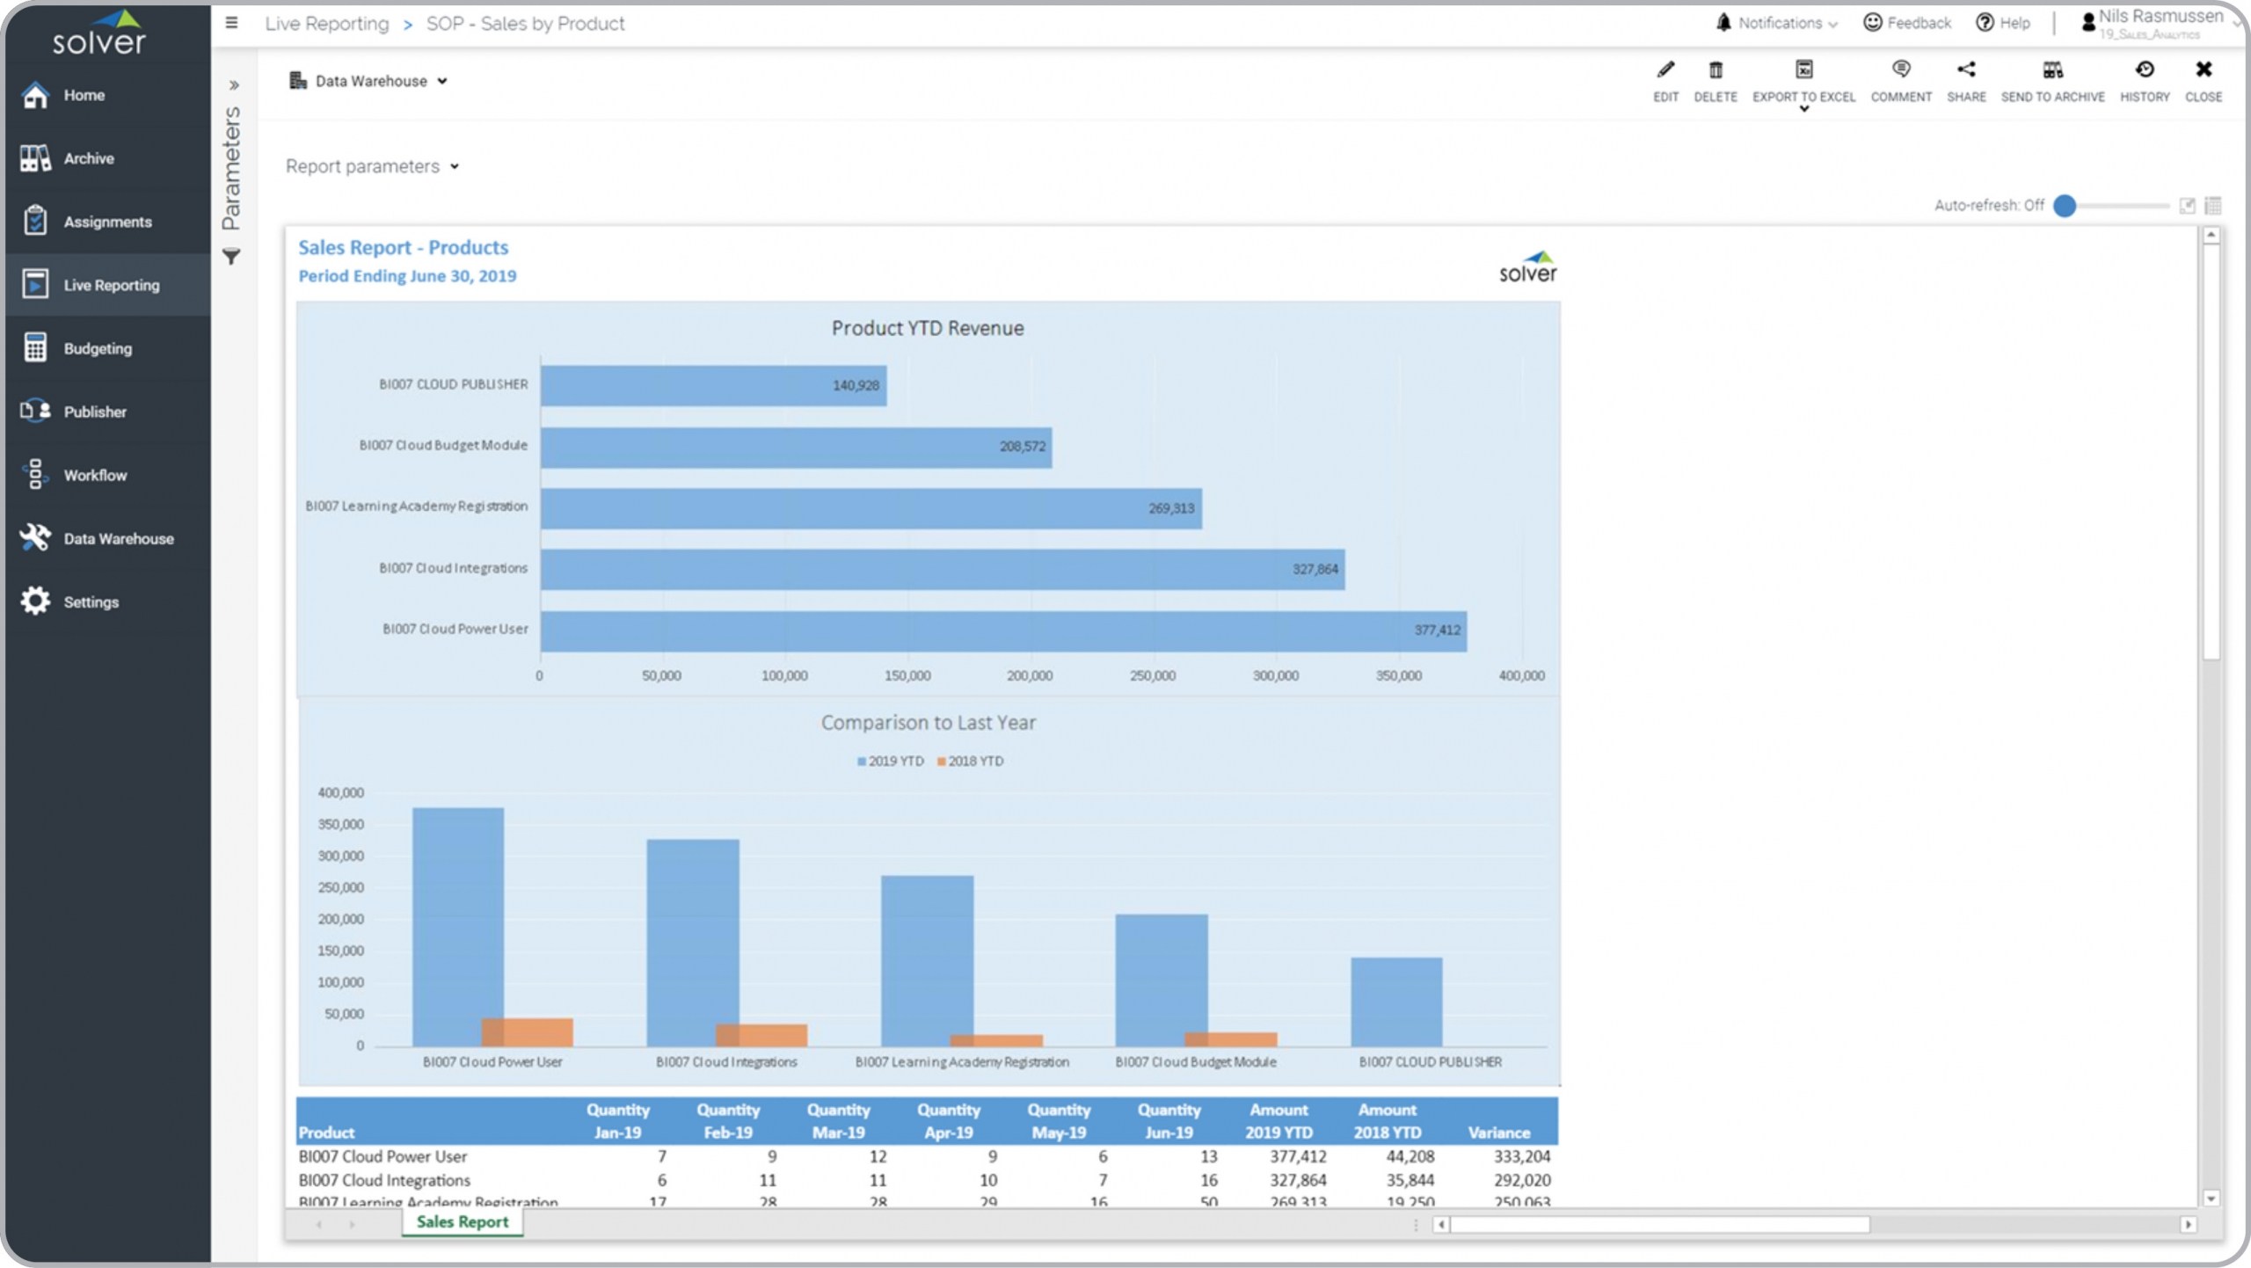
Task: Click the Live Reporting breadcrumb link
Action: 326,24
